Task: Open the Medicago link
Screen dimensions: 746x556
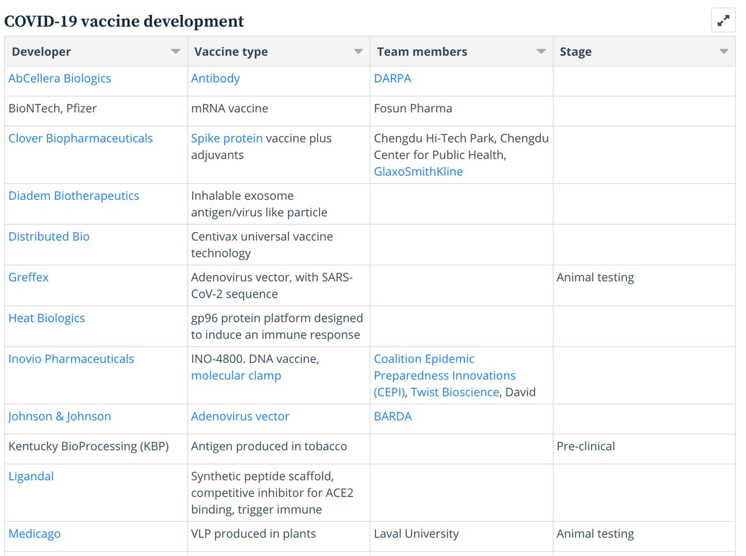Action: coord(34,534)
